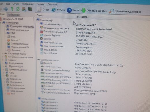
Task: Click the ADMIN-AKV1PT374 computer name value
Action: coord(86,44)
